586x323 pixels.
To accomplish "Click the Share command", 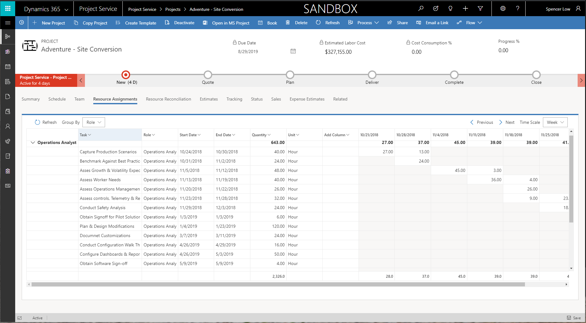I will 398,23.
